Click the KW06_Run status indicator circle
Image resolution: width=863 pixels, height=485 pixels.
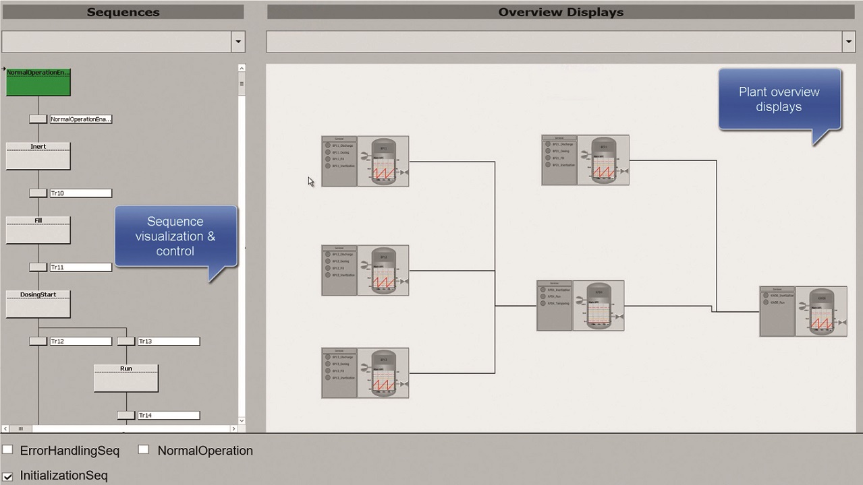coord(766,302)
